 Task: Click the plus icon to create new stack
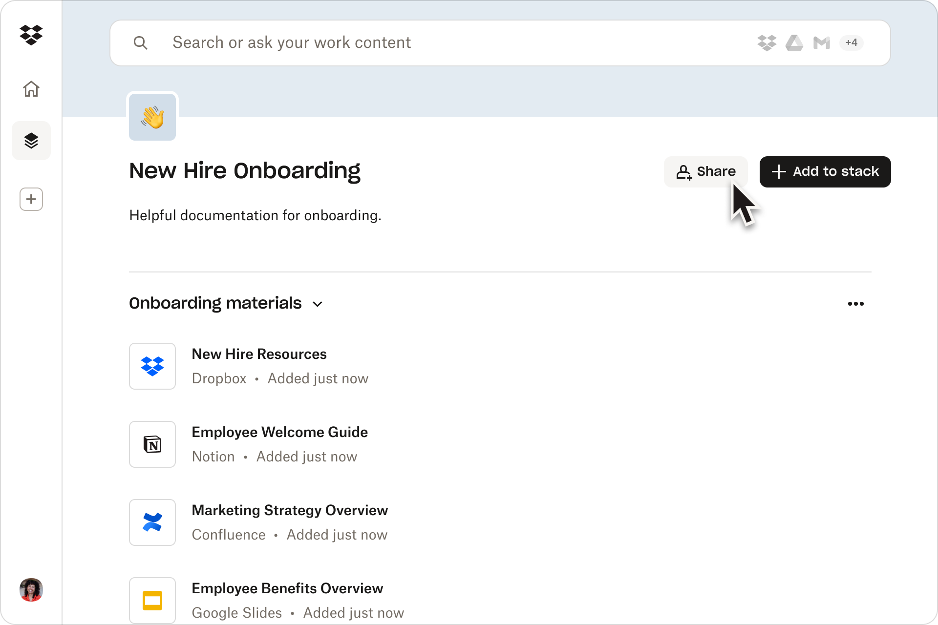click(x=31, y=199)
